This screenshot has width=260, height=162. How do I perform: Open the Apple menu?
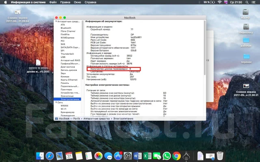click(x=5, y=2)
